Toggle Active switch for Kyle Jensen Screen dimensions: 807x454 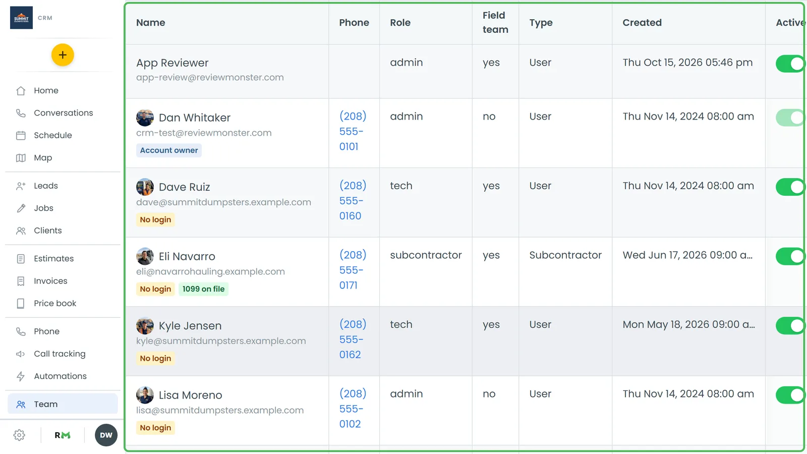(790, 326)
